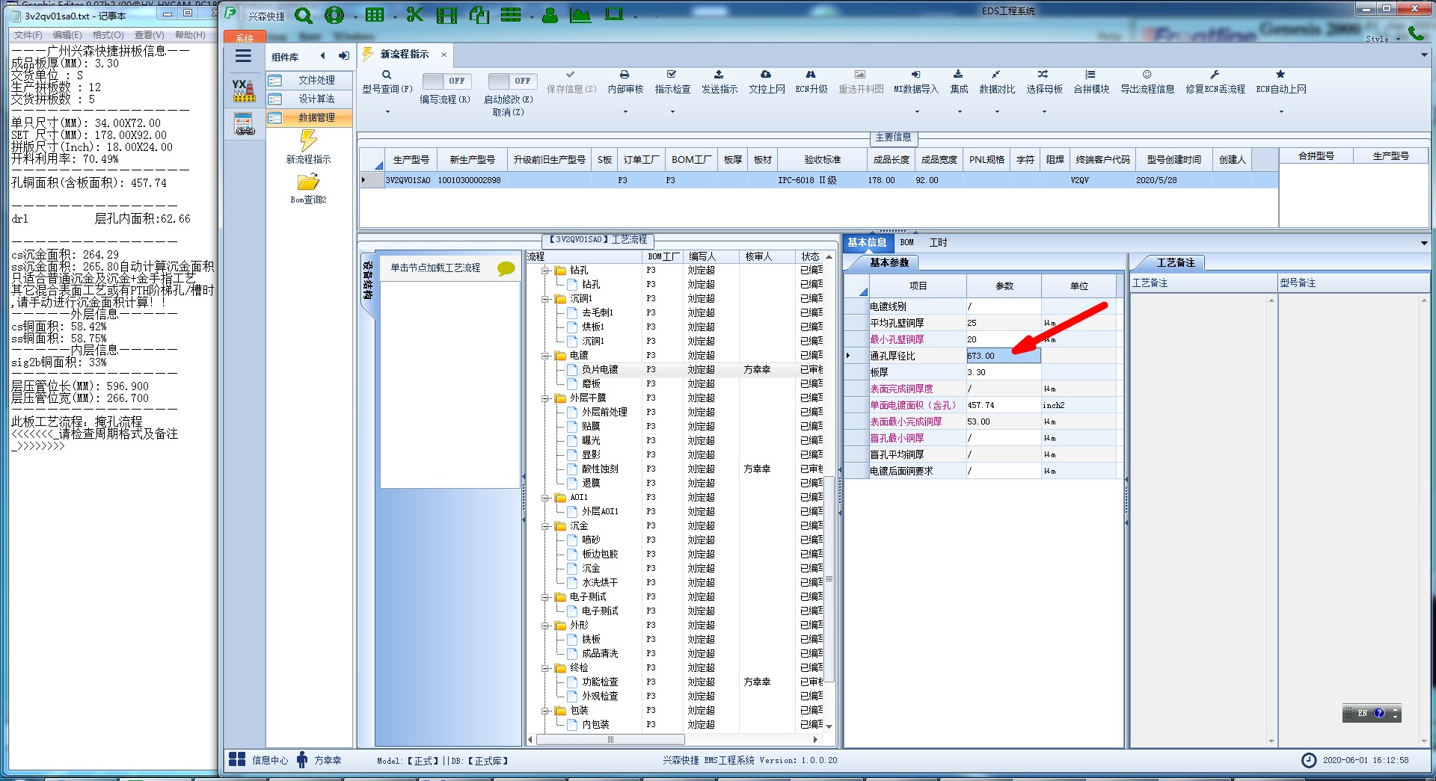Click the 型号查询(F) search icon
Viewport: 1436px width, 781px height.
click(387, 75)
